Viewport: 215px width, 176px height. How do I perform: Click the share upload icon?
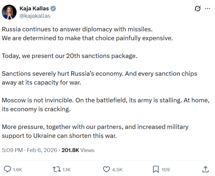click(205, 169)
